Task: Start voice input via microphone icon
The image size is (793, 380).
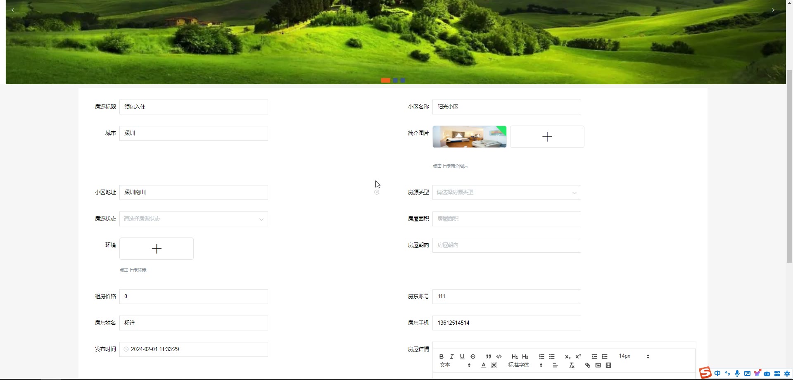Action: point(737,373)
